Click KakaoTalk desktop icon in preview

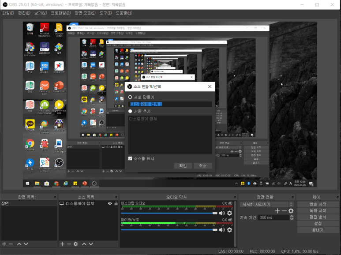coord(30,125)
